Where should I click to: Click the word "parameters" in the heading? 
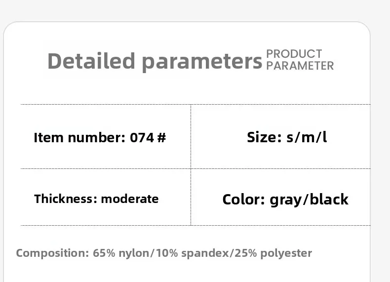point(202,62)
